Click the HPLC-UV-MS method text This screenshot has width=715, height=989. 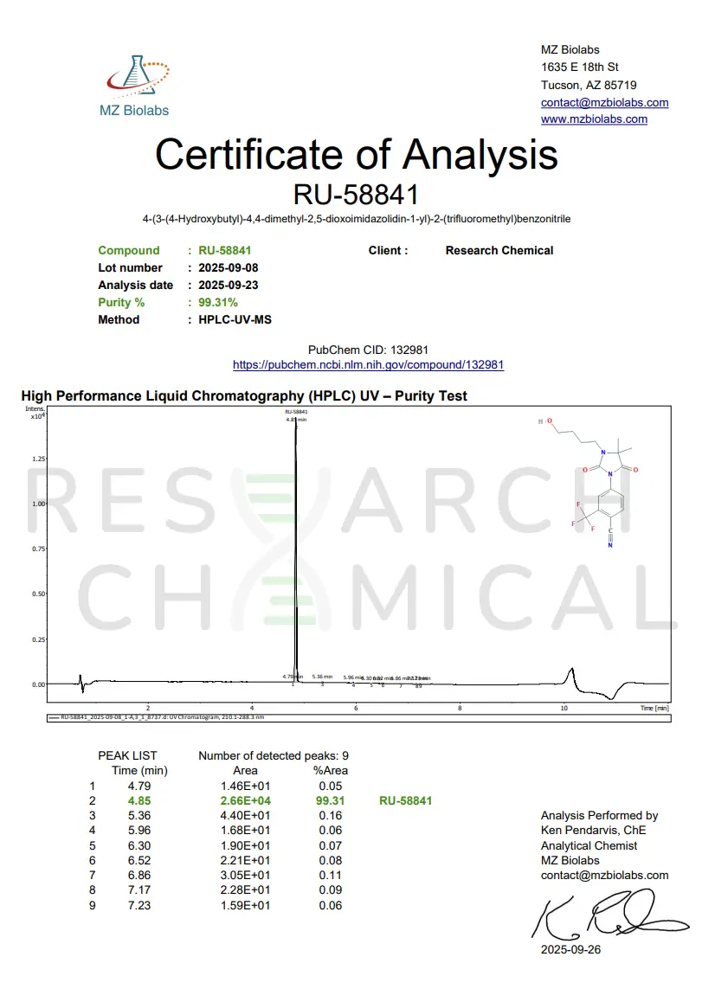[x=235, y=319]
